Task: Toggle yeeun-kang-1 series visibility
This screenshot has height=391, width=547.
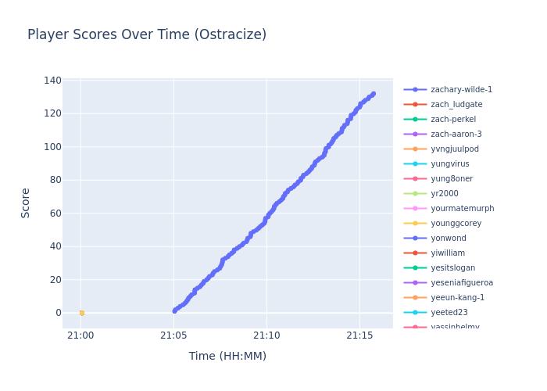Action: tap(457, 298)
